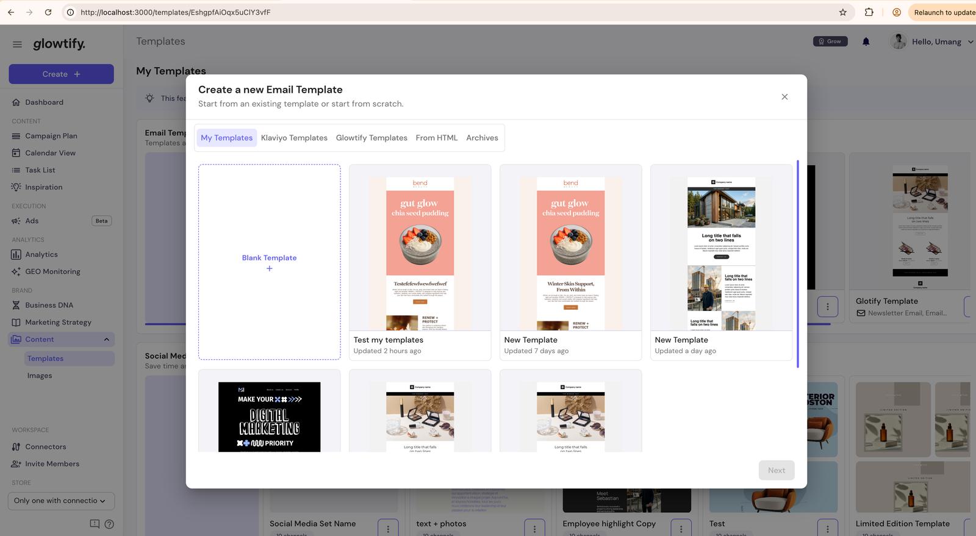Click the Limited Edition Template title
Screen dimensions: 976x536
click(x=902, y=524)
